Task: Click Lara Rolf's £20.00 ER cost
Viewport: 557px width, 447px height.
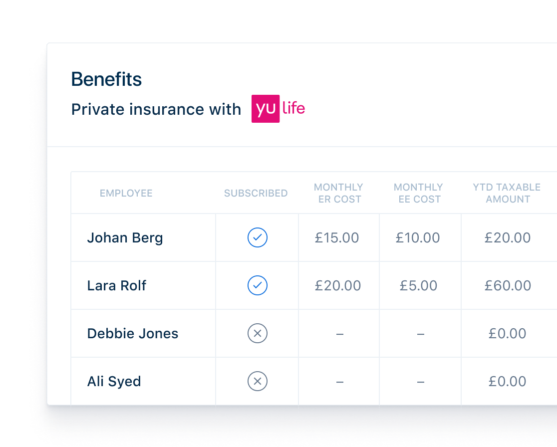Action: 338,285
